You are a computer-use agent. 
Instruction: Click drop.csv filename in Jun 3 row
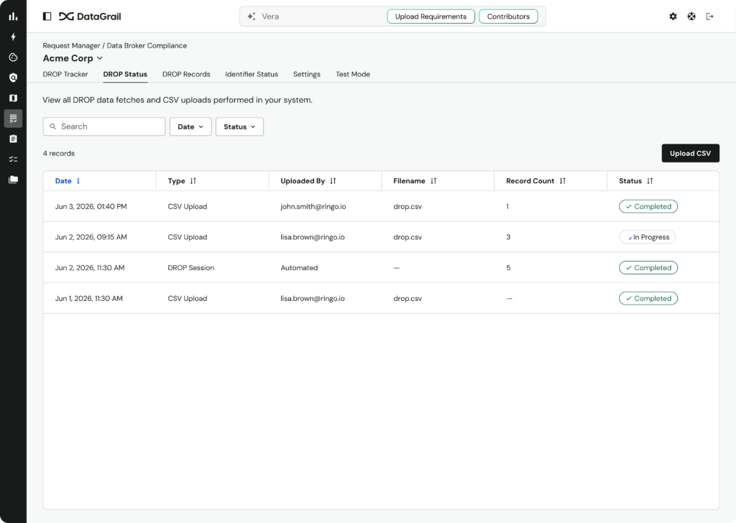[408, 206]
